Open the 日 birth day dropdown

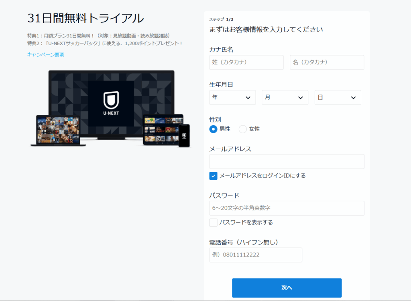[x=338, y=97]
